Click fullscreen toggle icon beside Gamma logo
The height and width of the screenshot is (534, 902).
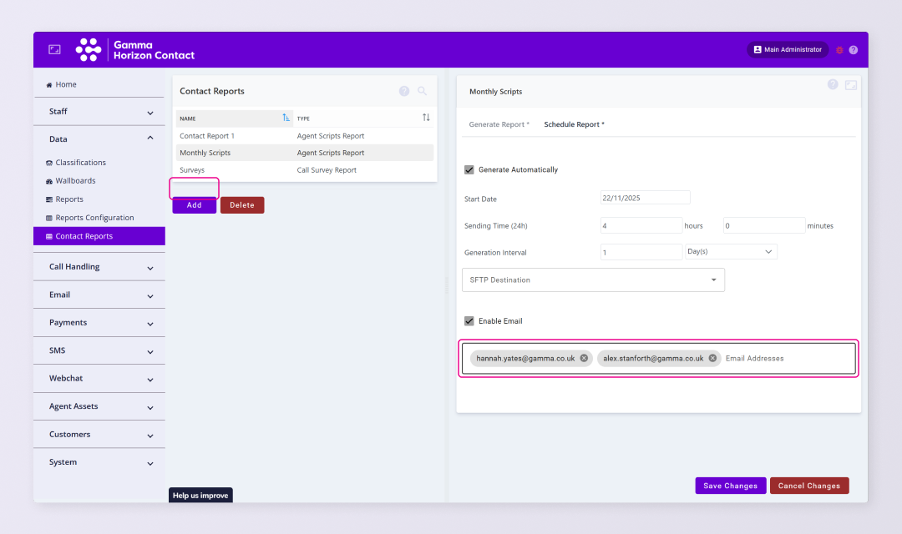coord(54,50)
